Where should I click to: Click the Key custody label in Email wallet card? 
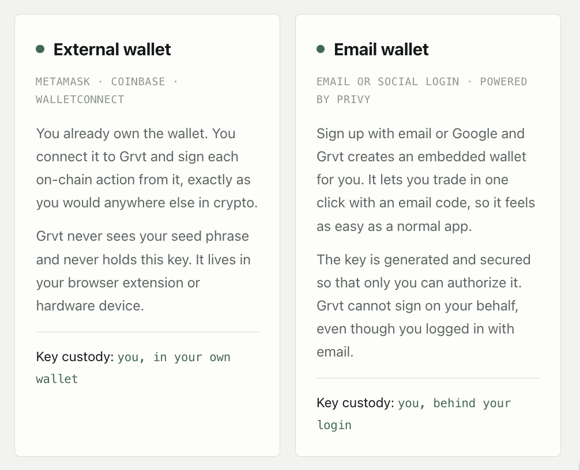[356, 403]
